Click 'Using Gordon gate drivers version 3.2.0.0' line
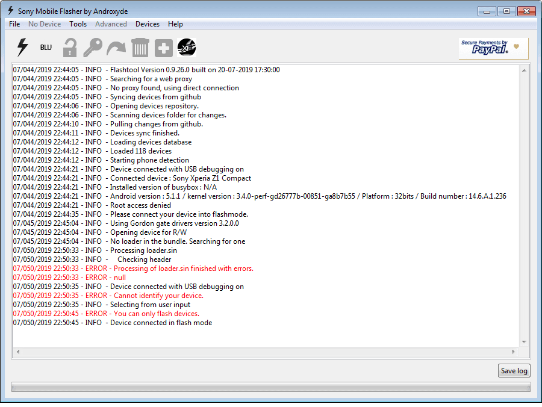Screen dimensions: 542x407 126,223
